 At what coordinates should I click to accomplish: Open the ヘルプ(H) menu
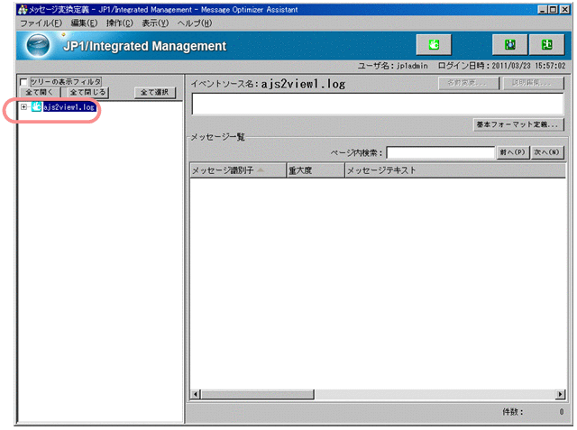[x=195, y=23]
